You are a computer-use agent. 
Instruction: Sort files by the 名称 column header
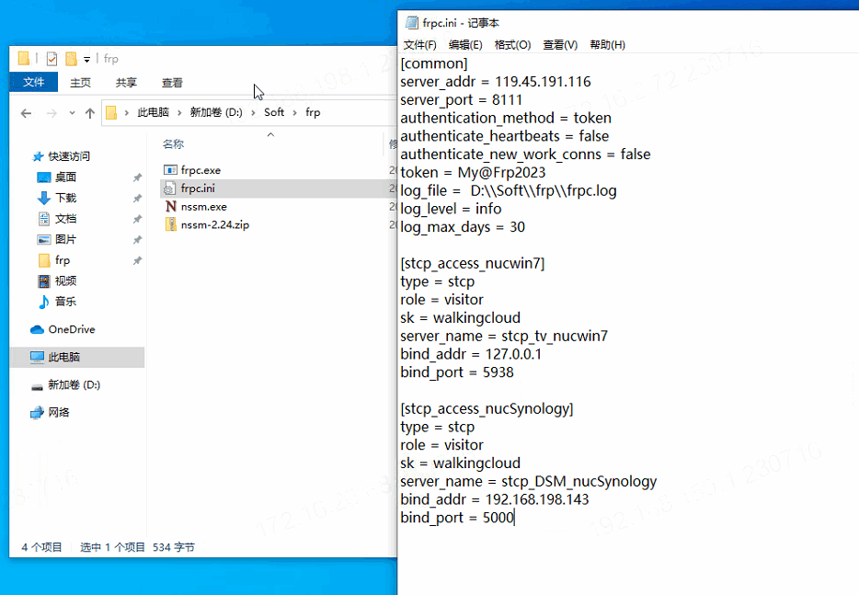pyautogui.click(x=173, y=144)
